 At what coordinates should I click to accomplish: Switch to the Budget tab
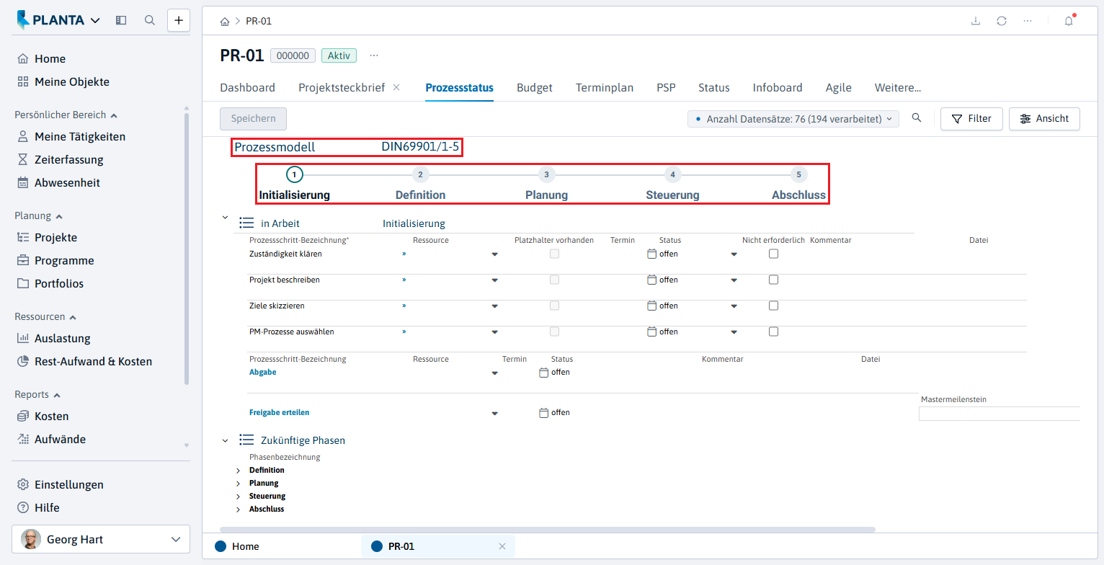[535, 88]
